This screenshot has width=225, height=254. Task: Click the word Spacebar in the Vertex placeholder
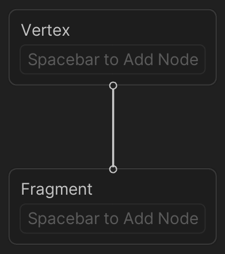click(64, 60)
